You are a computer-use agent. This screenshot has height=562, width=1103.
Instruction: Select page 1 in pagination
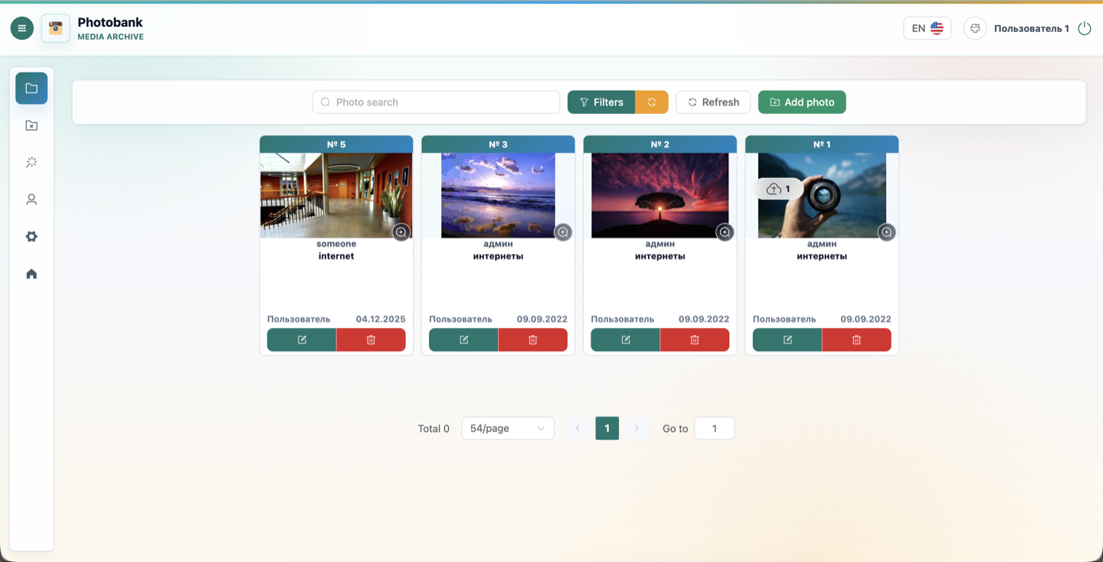click(607, 428)
